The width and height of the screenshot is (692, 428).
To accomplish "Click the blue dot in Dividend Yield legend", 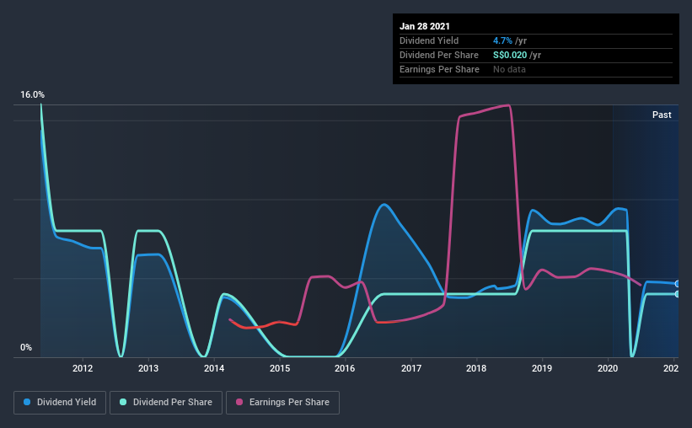I will [27, 402].
